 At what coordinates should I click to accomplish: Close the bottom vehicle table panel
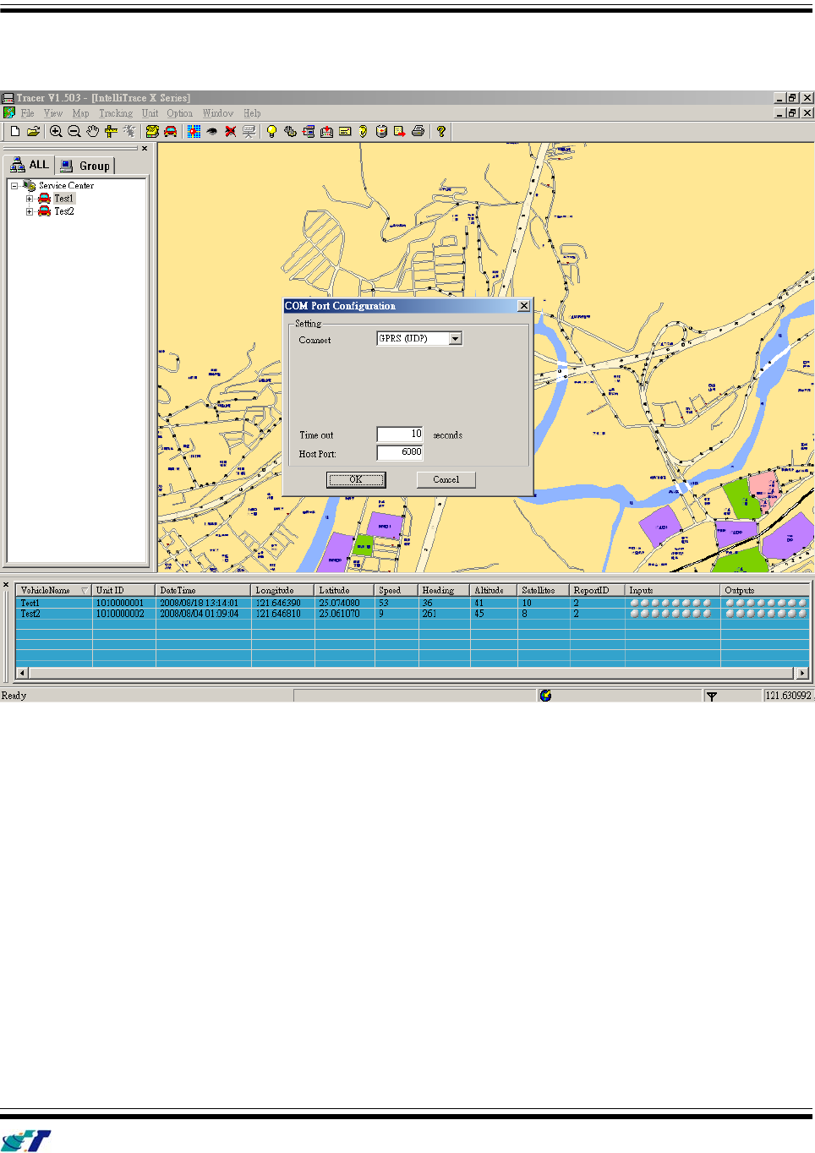point(5,584)
